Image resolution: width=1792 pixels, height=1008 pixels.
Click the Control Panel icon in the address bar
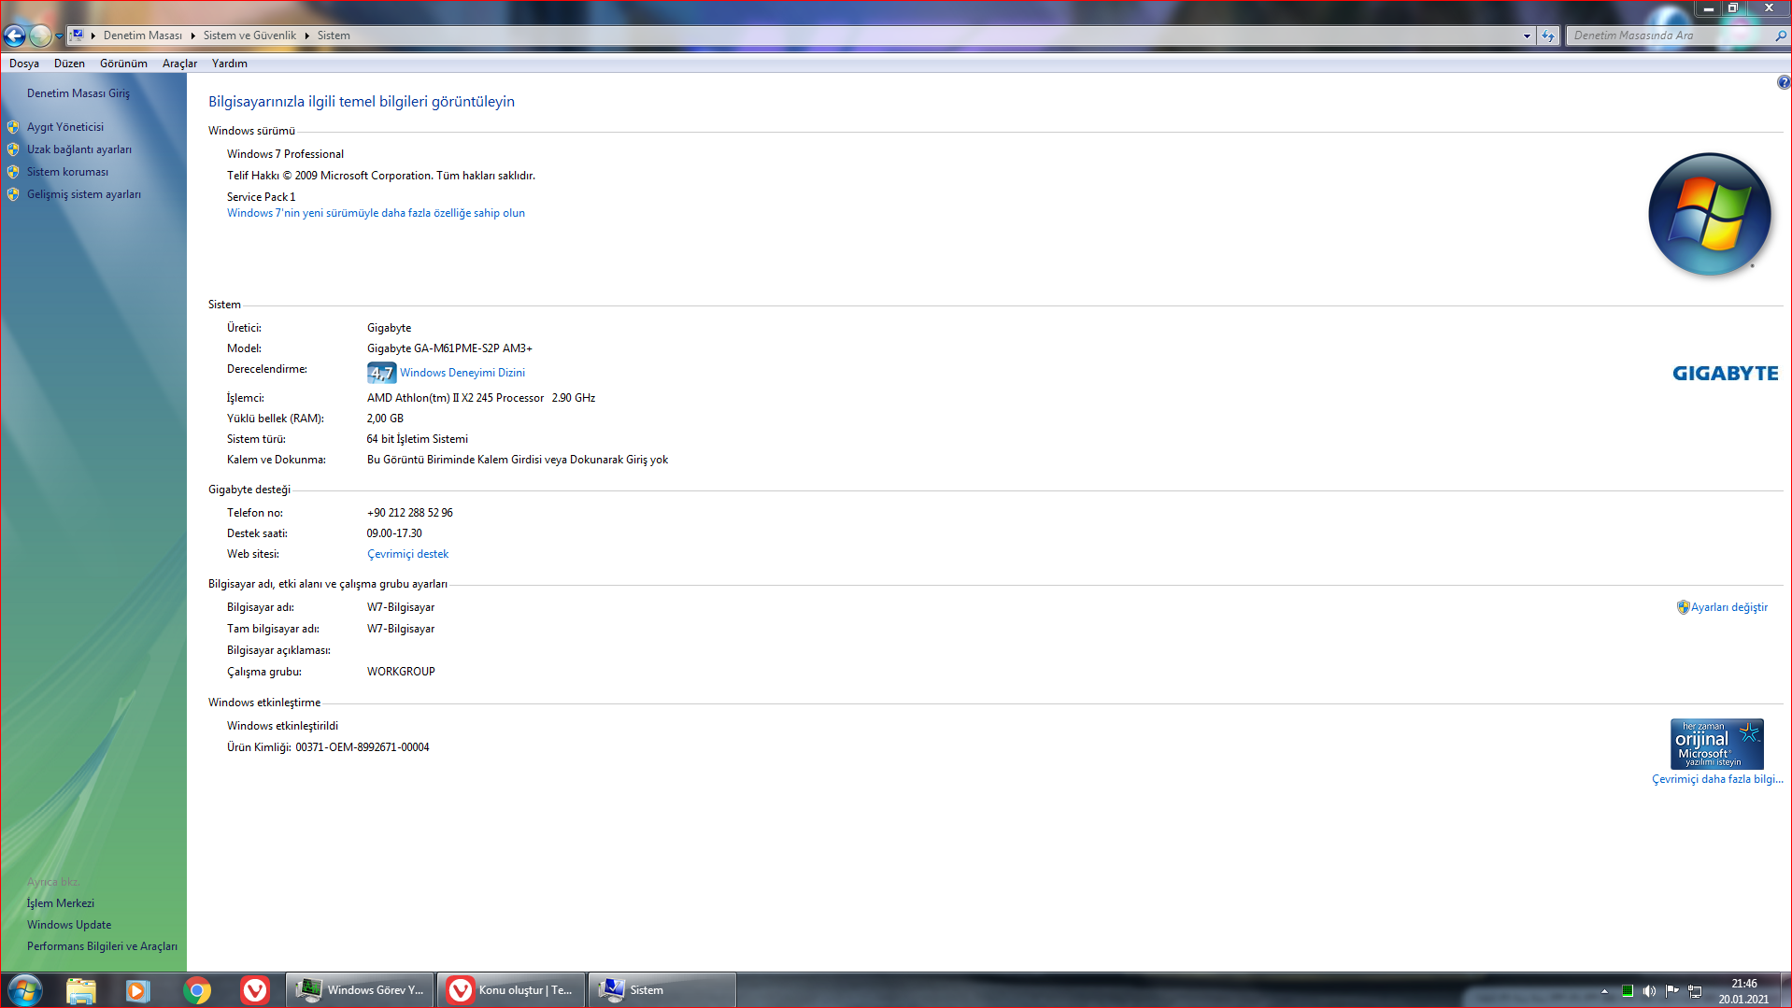[x=78, y=35]
